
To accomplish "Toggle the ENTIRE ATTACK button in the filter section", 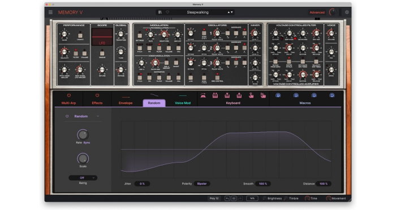I will 289,62.
